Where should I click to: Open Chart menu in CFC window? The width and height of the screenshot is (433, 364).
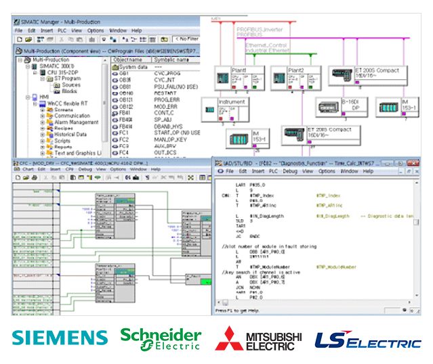(x=28, y=169)
